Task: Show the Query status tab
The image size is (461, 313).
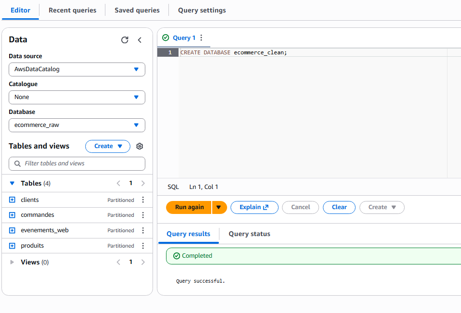Action: click(x=249, y=234)
